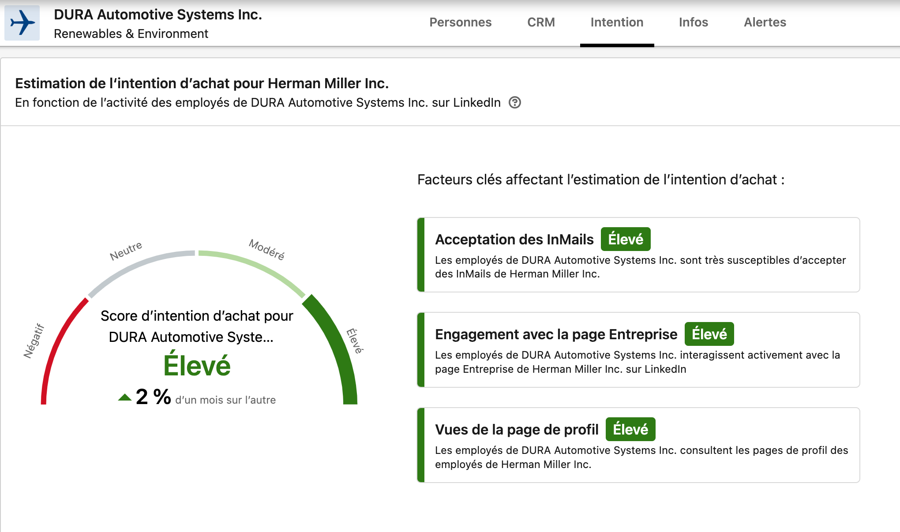Open the help icon next to LinkedIn
The width and height of the screenshot is (900, 532).
click(515, 102)
